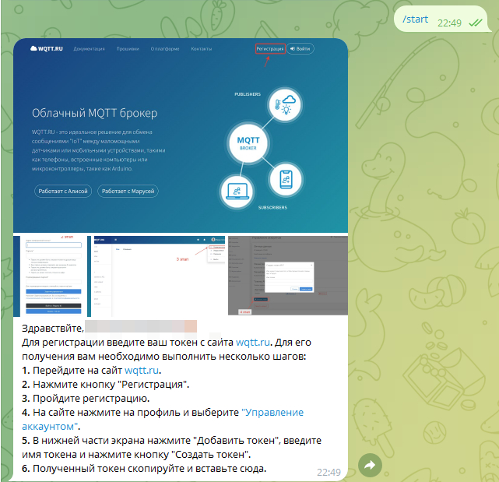Click "Работает с Алисой" button in image
The width and height of the screenshot is (499, 482).
pyautogui.click(x=63, y=191)
